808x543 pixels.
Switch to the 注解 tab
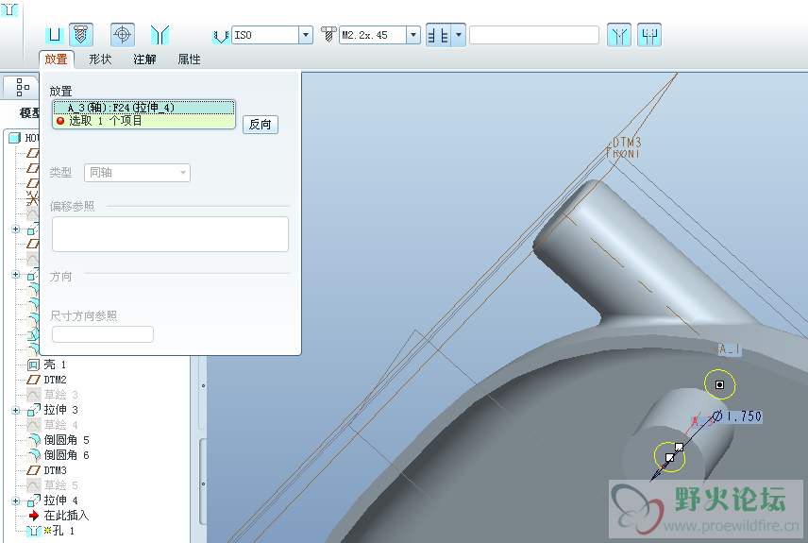coord(144,59)
